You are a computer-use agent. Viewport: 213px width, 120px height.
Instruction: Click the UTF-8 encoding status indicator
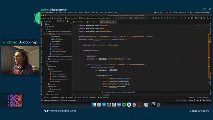pos(185,100)
